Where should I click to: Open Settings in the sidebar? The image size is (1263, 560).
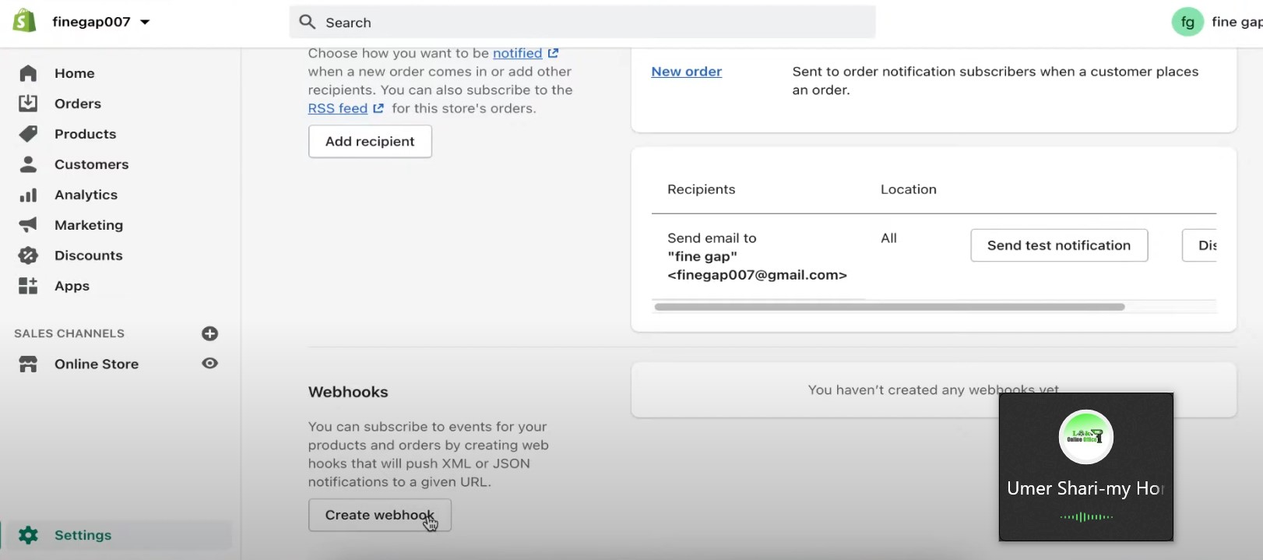(83, 535)
